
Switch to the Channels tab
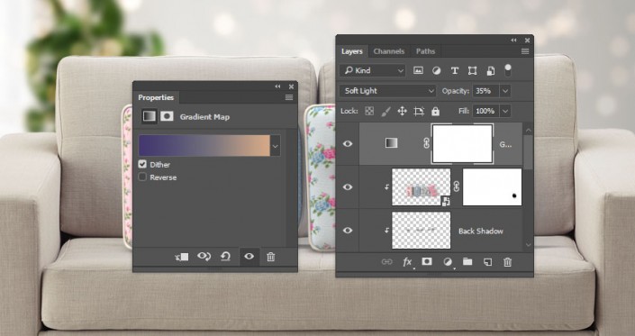(389, 51)
